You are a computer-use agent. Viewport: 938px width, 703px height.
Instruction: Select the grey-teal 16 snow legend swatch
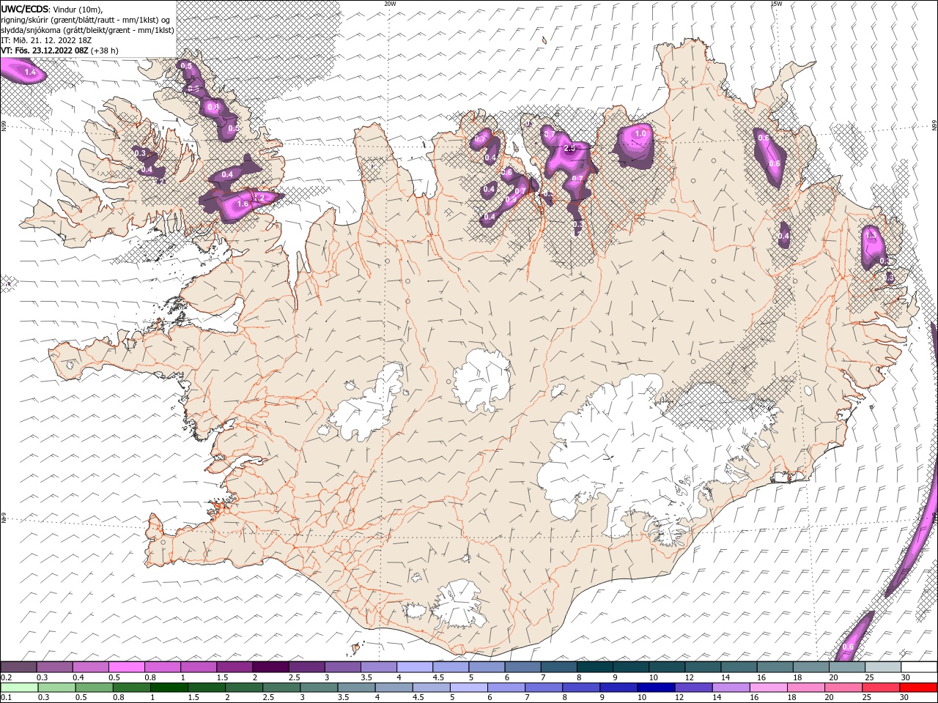pos(775,666)
